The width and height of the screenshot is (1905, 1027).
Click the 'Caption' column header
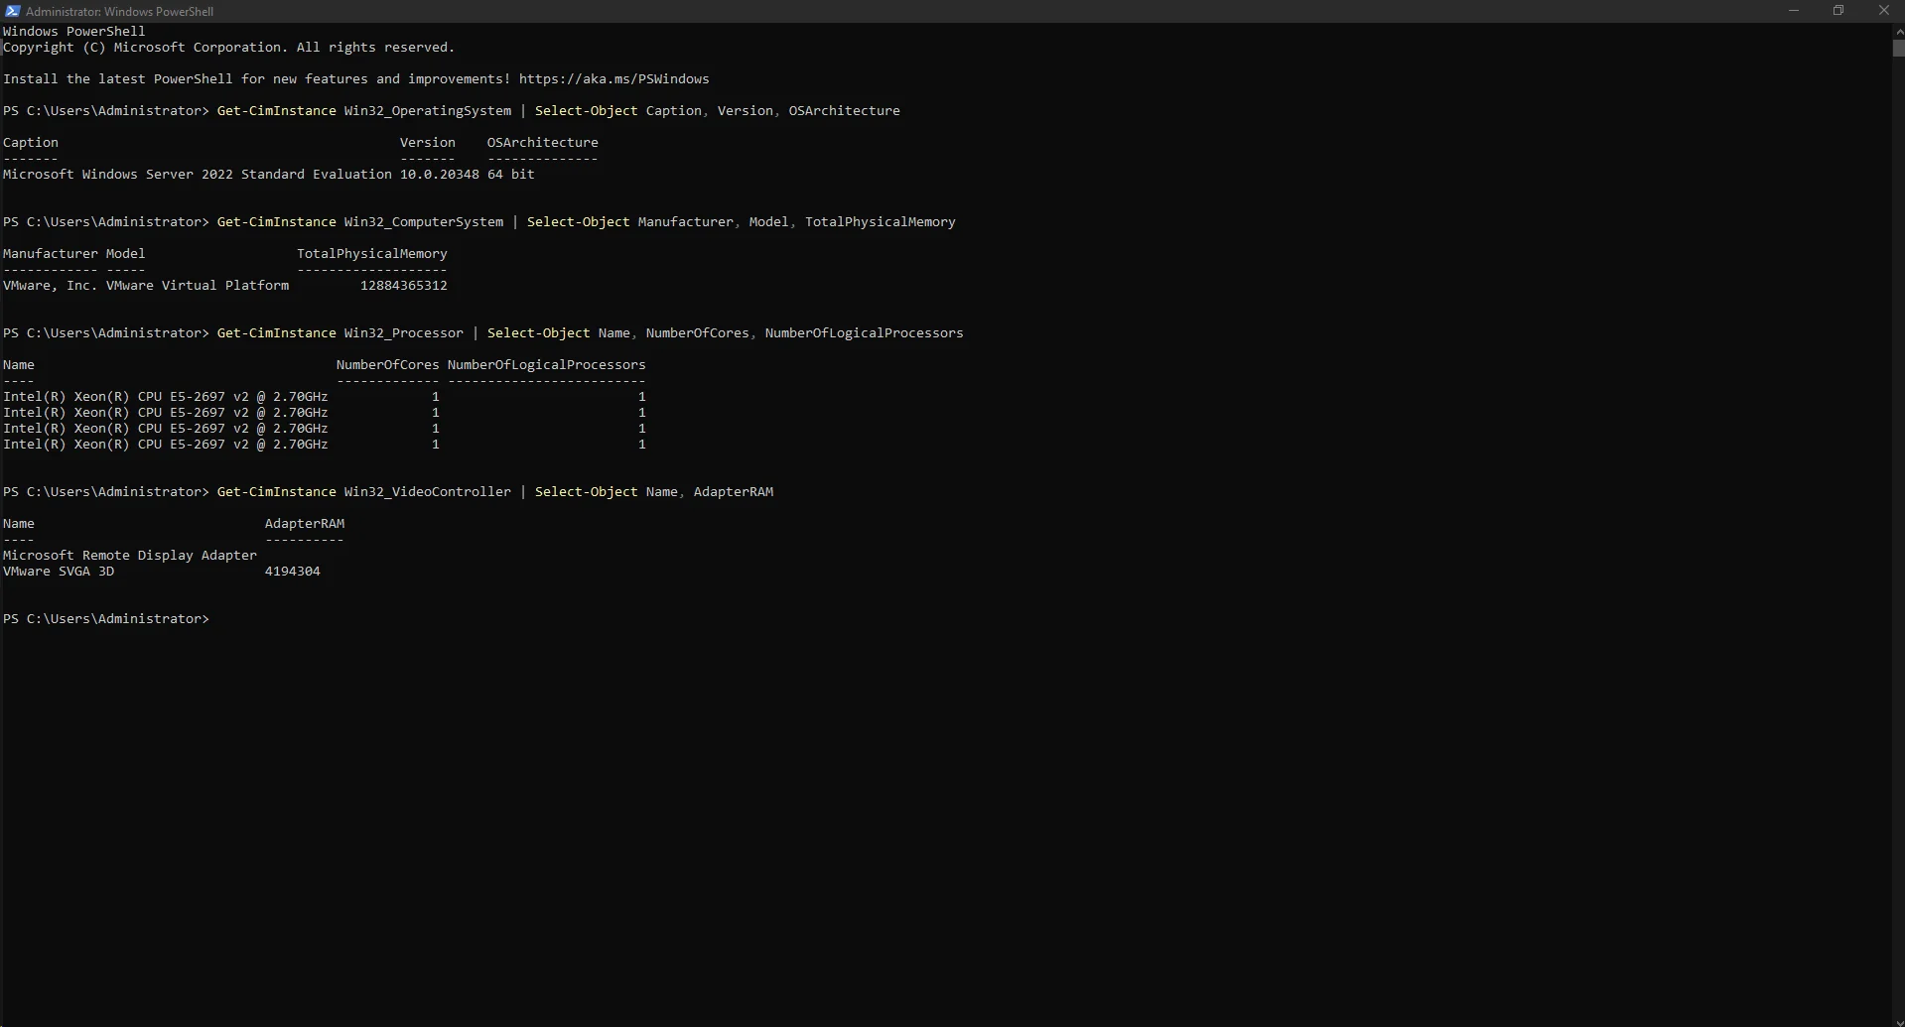coord(31,142)
